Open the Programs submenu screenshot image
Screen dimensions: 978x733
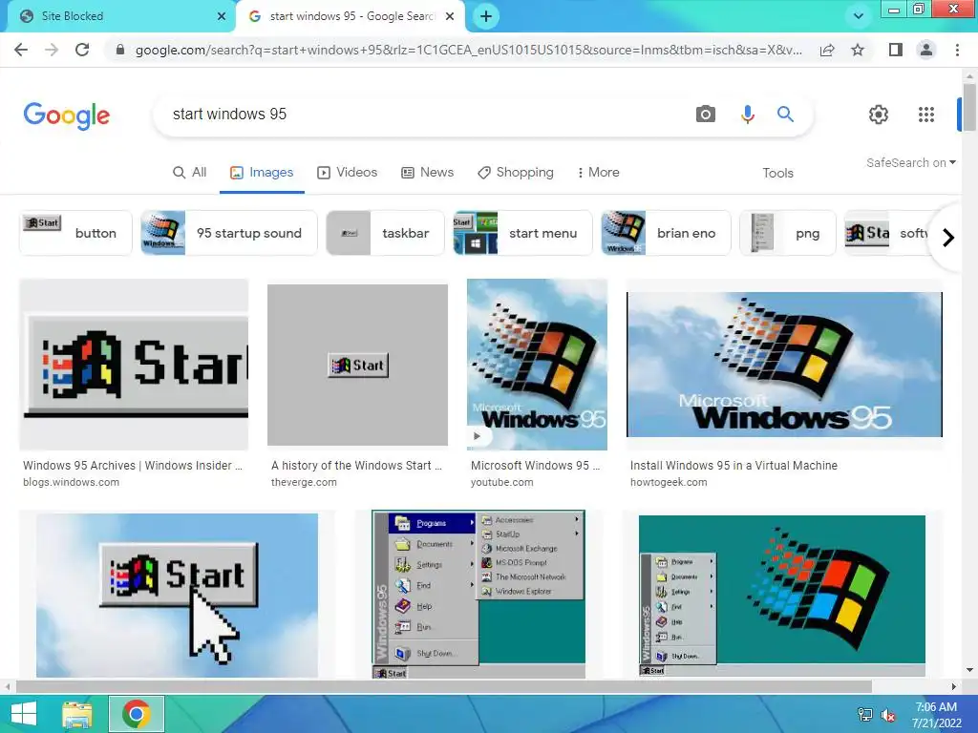tap(478, 594)
